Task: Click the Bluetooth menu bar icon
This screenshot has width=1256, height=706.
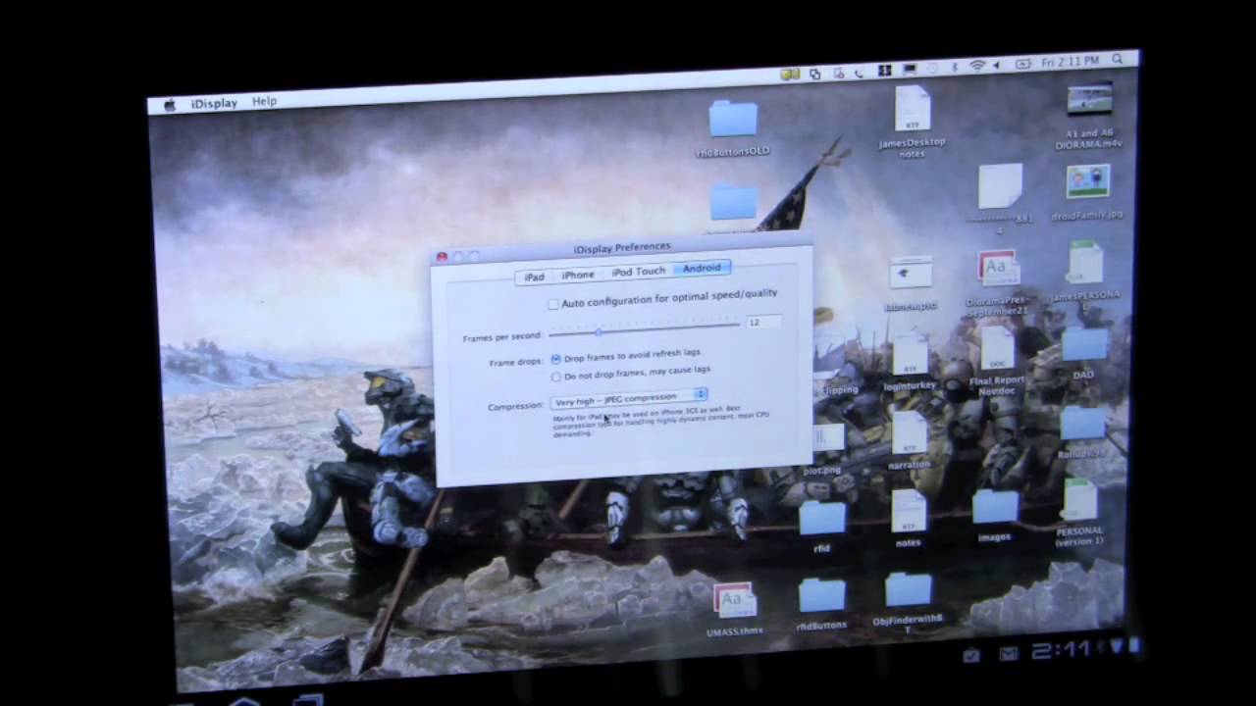Action: pyautogui.click(x=954, y=66)
